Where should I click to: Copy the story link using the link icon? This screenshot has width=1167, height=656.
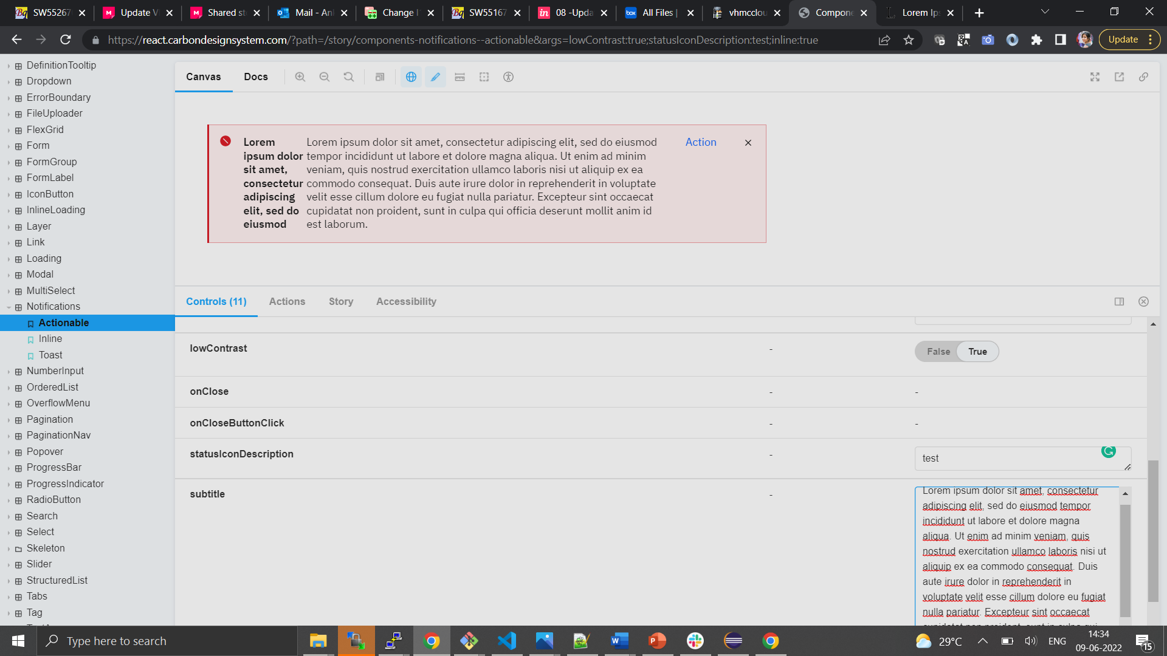pos(1144,77)
